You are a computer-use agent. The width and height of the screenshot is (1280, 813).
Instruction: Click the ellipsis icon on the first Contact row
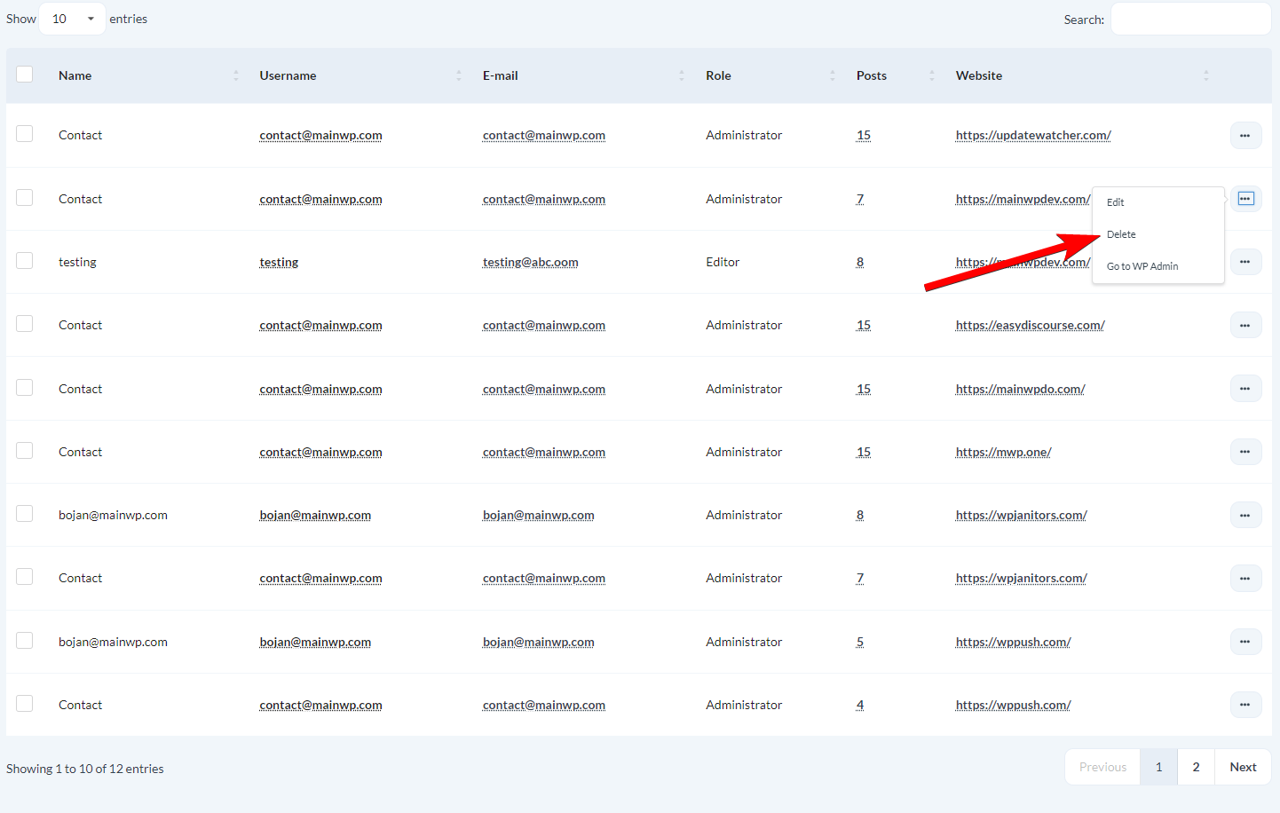(x=1245, y=135)
